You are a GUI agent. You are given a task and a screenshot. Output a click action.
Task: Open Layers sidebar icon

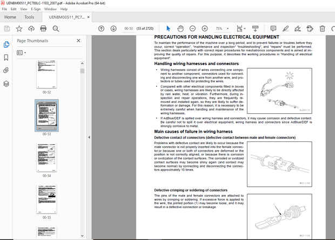[x=6, y=83]
